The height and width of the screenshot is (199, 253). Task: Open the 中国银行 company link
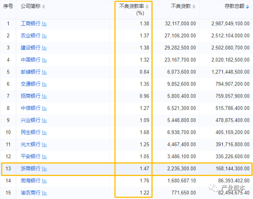coord(31,60)
